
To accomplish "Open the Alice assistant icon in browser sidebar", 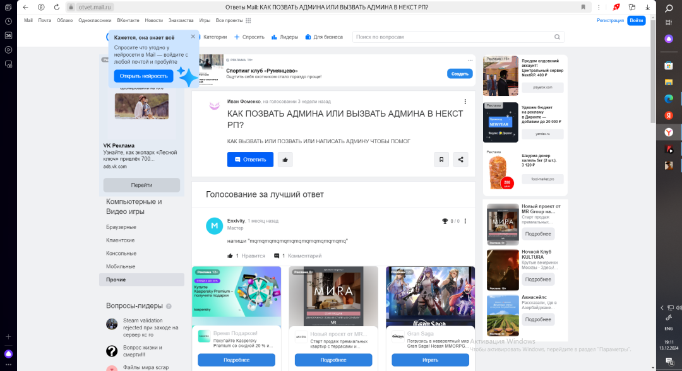I will (x=8, y=353).
